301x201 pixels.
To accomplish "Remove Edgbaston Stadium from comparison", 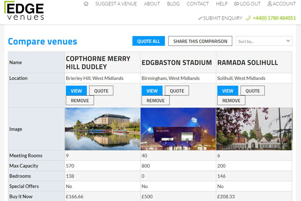I will (156, 100).
